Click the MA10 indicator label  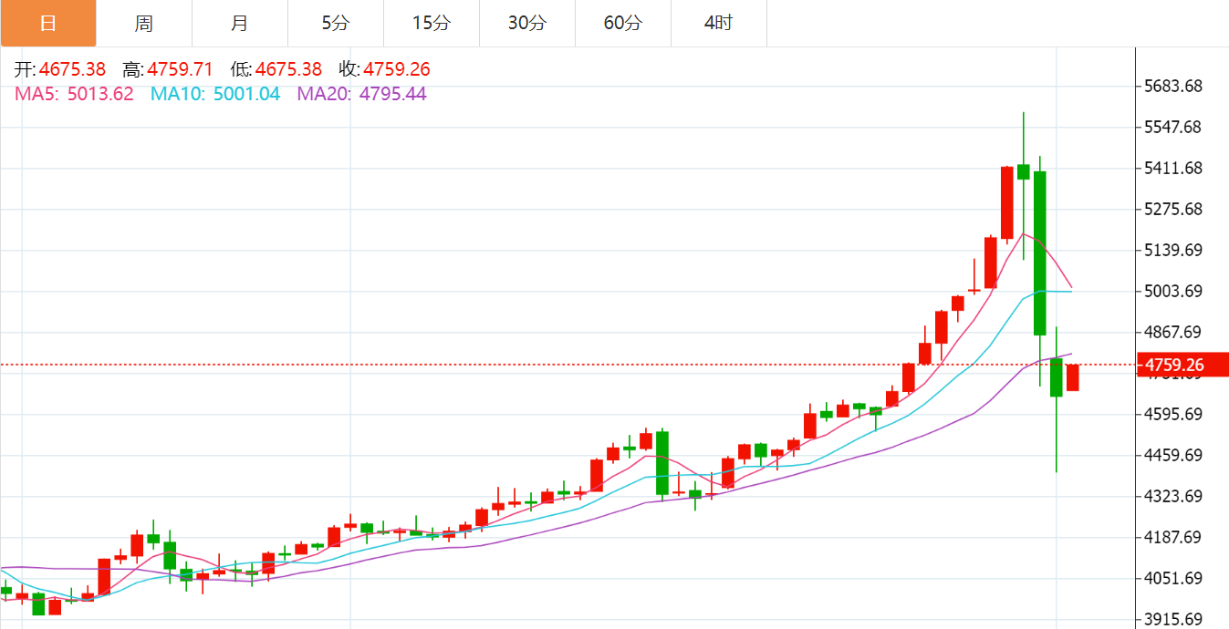click(x=215, y=94)
